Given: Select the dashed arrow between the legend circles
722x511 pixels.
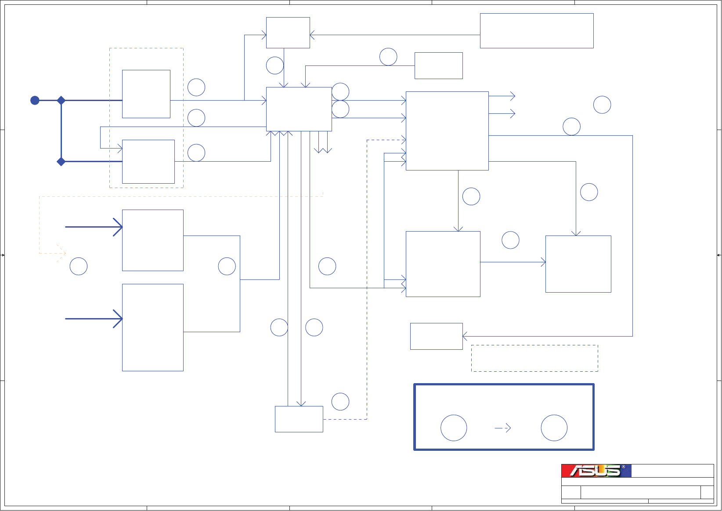Looking at the screenshot, I should [x=503, y=428].
